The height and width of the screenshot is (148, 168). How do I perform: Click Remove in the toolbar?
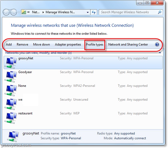[x=22, y=44]
